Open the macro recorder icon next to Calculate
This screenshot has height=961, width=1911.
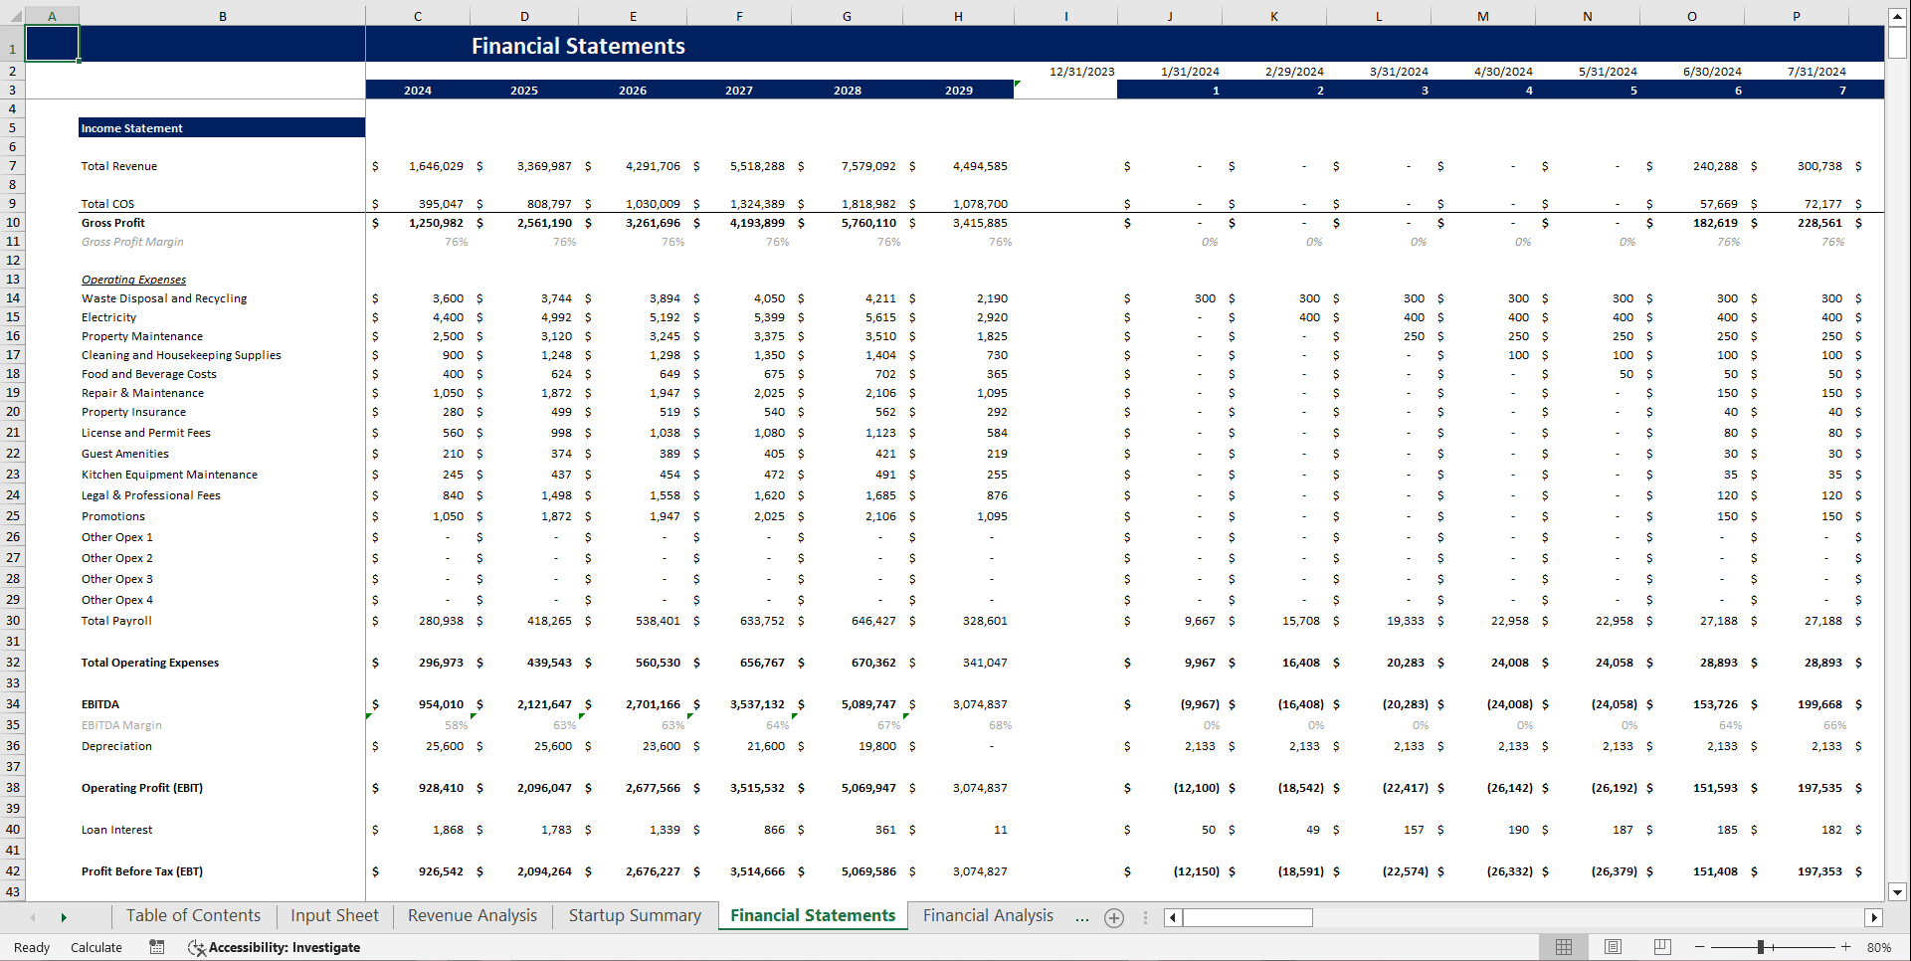point(156,947)
